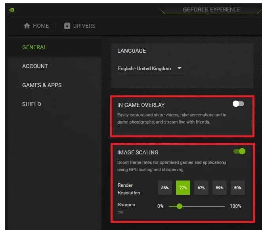Screen dimensions: 262x230
Task: Click the Image Scaling description text
Action: (x=172, y=166)
